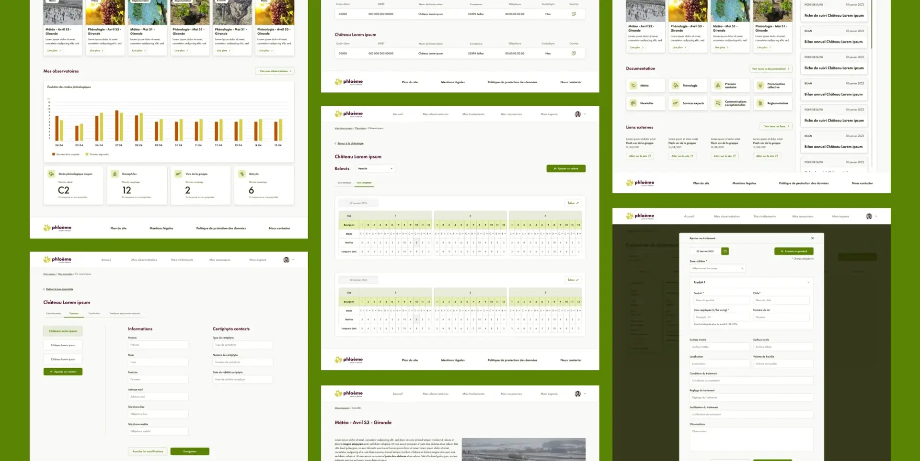Switch to the Vue étendue tab
920x461 pixels.
(x=344, y=183)
